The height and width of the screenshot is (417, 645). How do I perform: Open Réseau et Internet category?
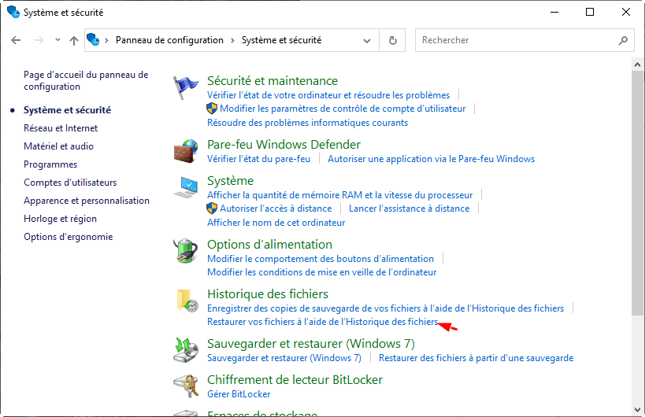pos(61,128)
